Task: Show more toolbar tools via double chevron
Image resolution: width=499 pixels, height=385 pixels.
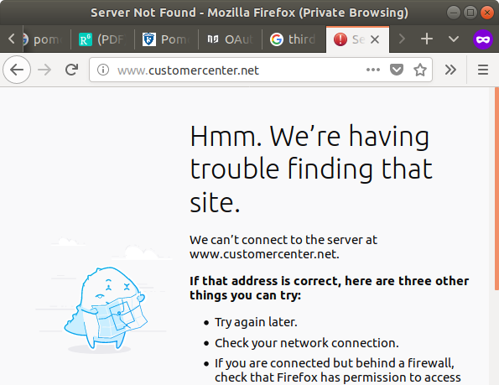Action: (450, 70)
